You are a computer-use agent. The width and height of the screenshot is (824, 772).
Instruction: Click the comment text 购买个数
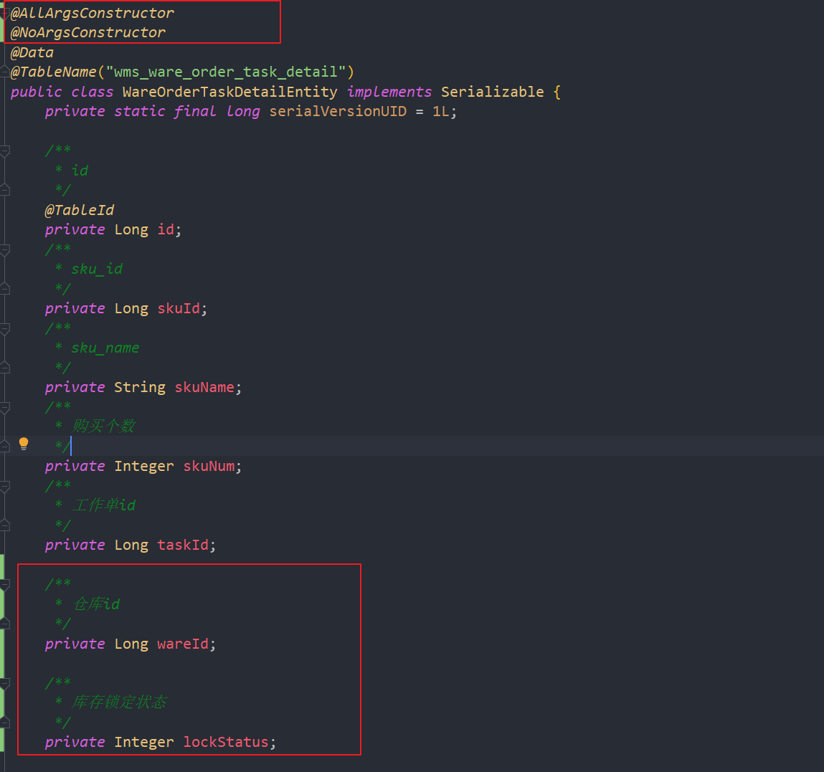pyautogui.click(x=103, y=426)
